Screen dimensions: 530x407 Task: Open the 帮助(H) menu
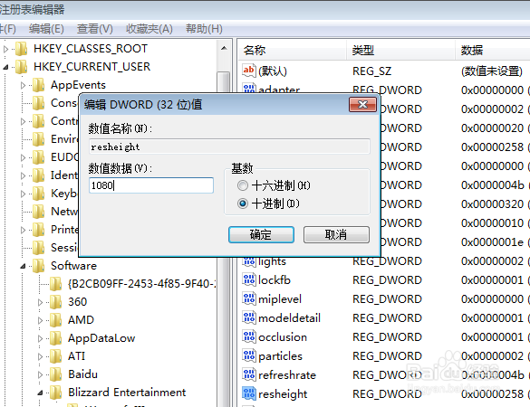pyautogui.click(x=204, y=29)
